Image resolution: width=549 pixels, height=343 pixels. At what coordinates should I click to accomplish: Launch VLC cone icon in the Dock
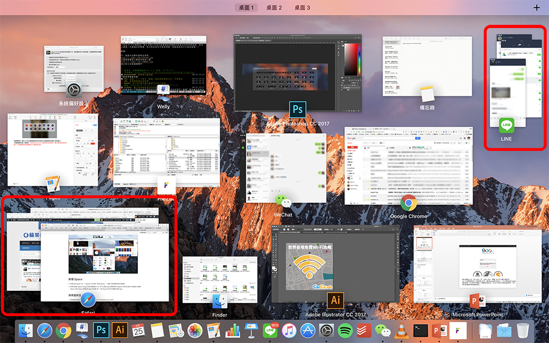pyautogui.click(x=402, y=330)
